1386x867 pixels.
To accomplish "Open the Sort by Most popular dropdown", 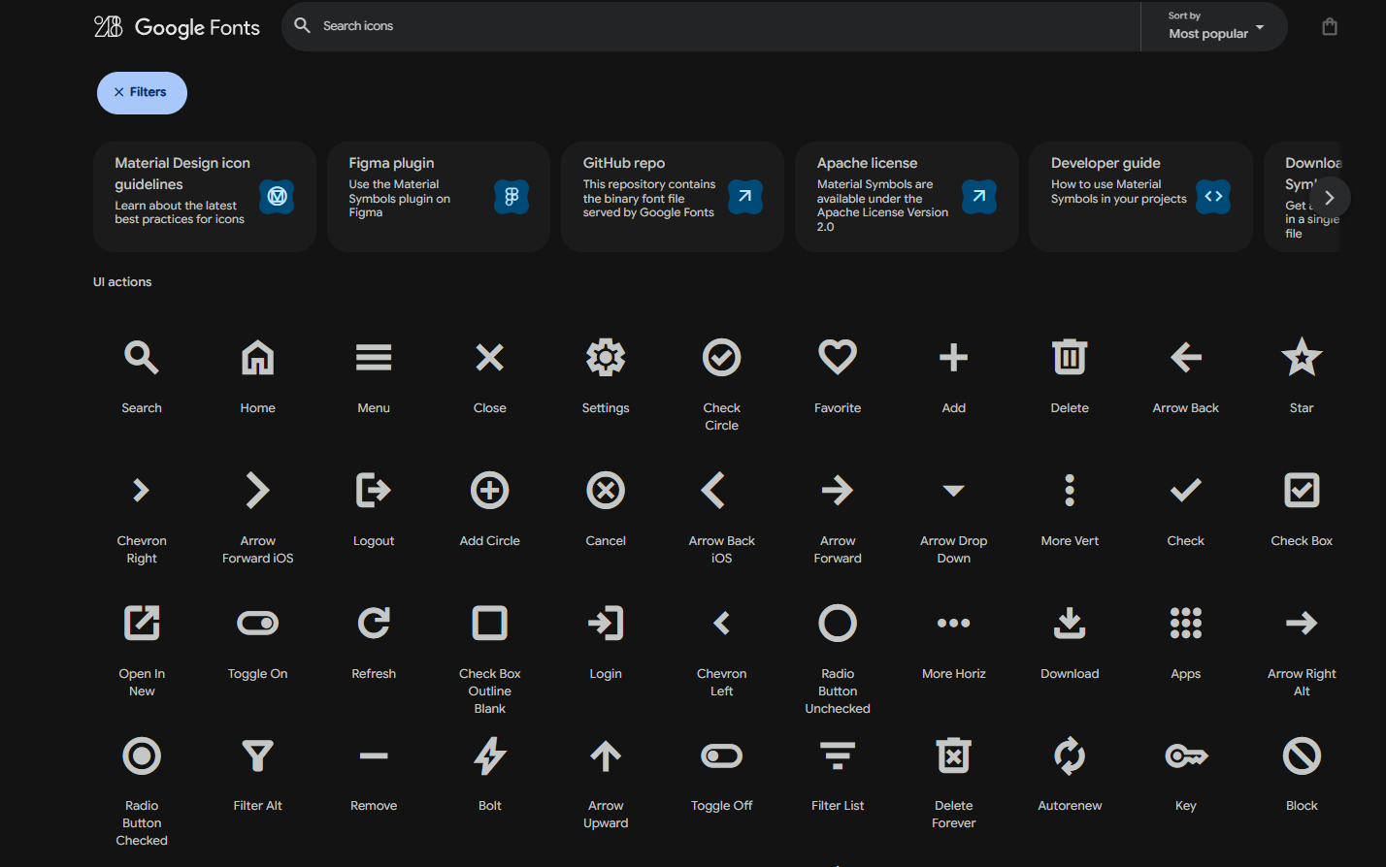I will click(1211, 26).
